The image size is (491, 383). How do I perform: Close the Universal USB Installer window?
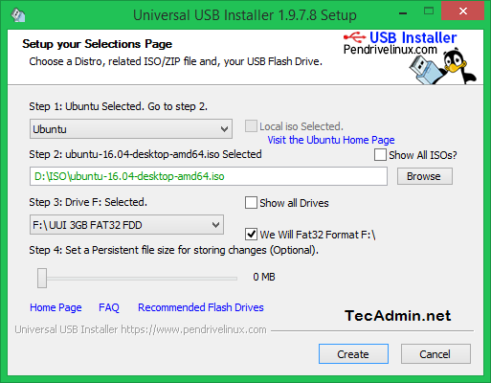pos(462,11)
